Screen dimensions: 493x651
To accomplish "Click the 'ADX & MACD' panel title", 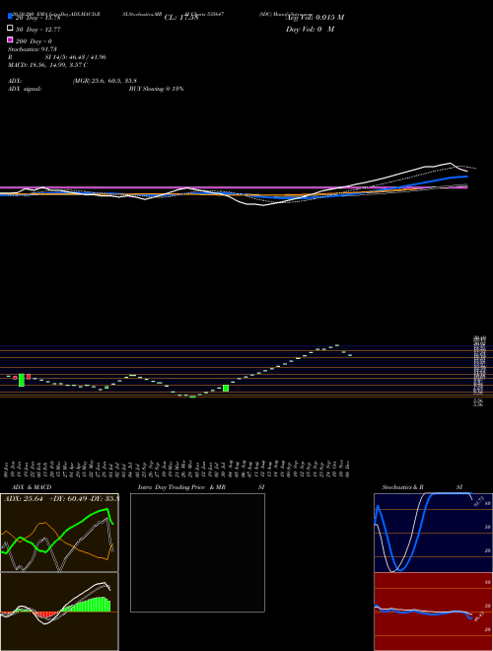I will point(32,487).
